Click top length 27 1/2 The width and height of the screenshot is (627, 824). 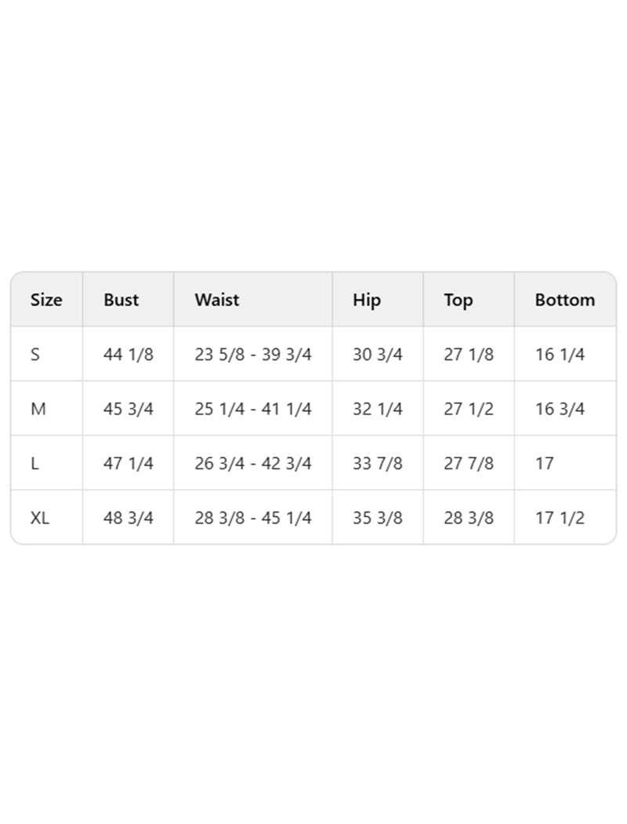tap(469, 409)
